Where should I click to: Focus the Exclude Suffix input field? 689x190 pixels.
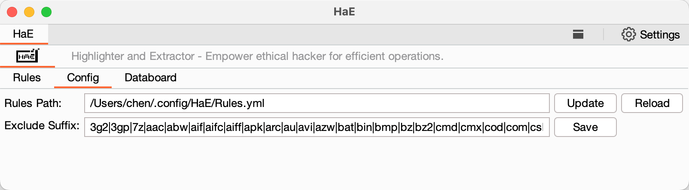(x=317, y=127)
